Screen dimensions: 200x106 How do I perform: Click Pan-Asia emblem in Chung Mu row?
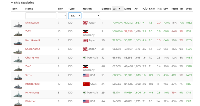coord(84,58)
